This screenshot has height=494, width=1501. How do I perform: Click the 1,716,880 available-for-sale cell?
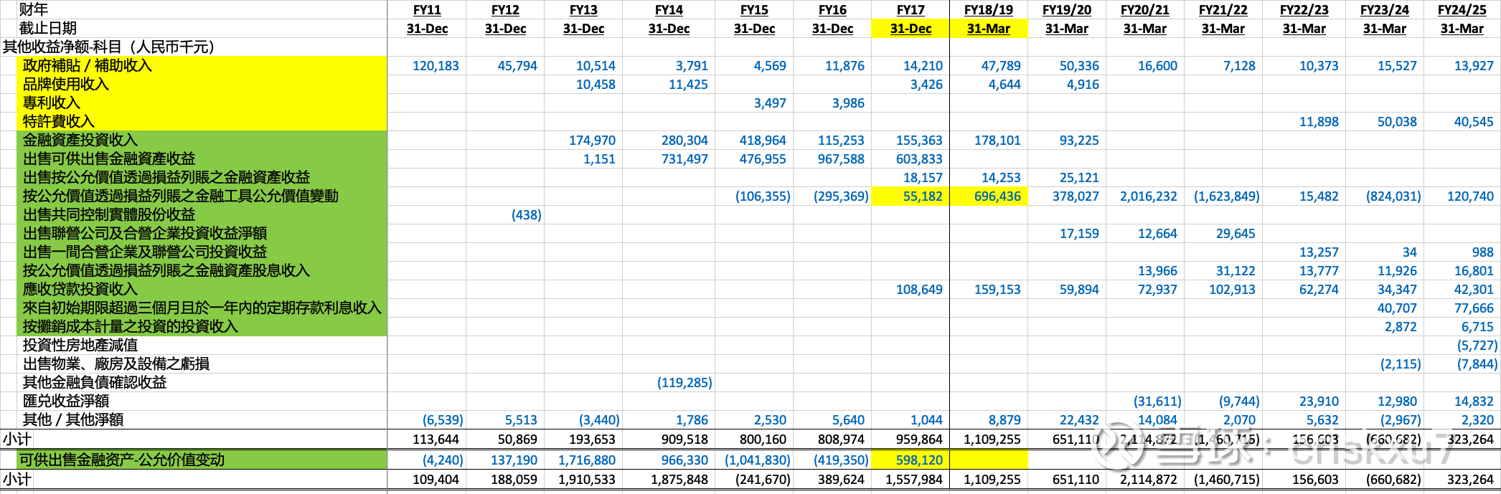tap(587, 460)
